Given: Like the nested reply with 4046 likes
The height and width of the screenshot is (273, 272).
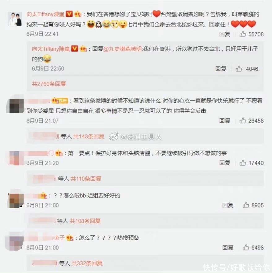Looking at the screenshot, I should 239,69.
